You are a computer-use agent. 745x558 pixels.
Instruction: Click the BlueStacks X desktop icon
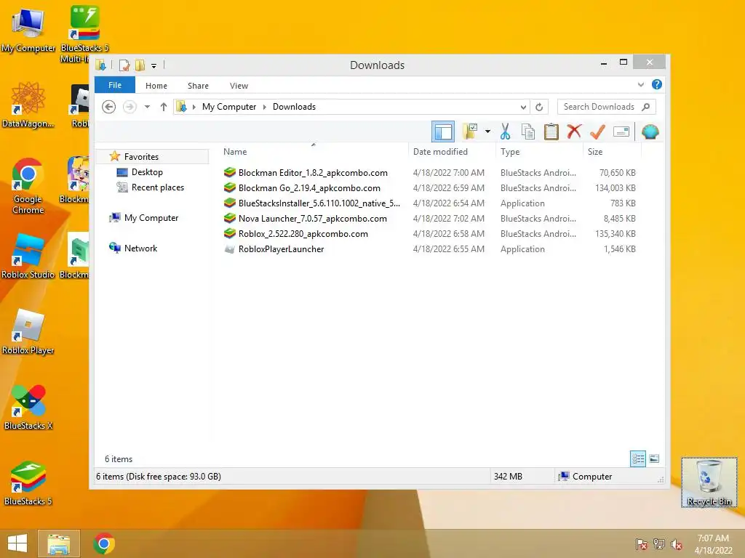coord(28,407)
